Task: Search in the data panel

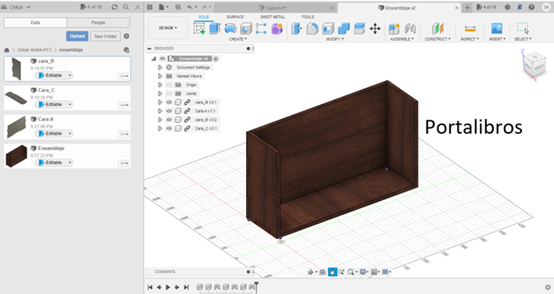Action: [126, 7]
